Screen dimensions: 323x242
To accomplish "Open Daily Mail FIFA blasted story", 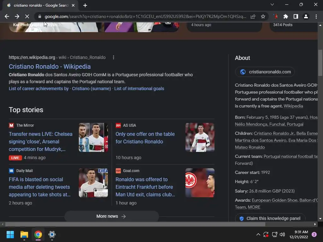I will (39, 187).
